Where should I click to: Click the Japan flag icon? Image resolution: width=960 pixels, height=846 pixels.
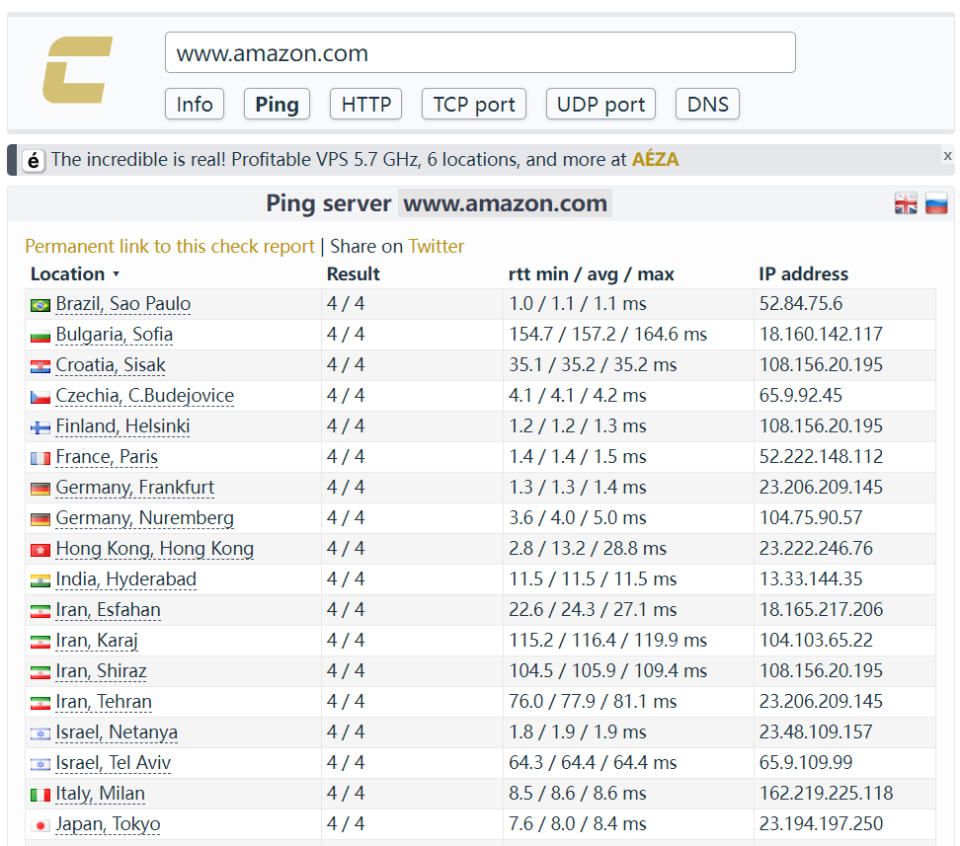40,825
